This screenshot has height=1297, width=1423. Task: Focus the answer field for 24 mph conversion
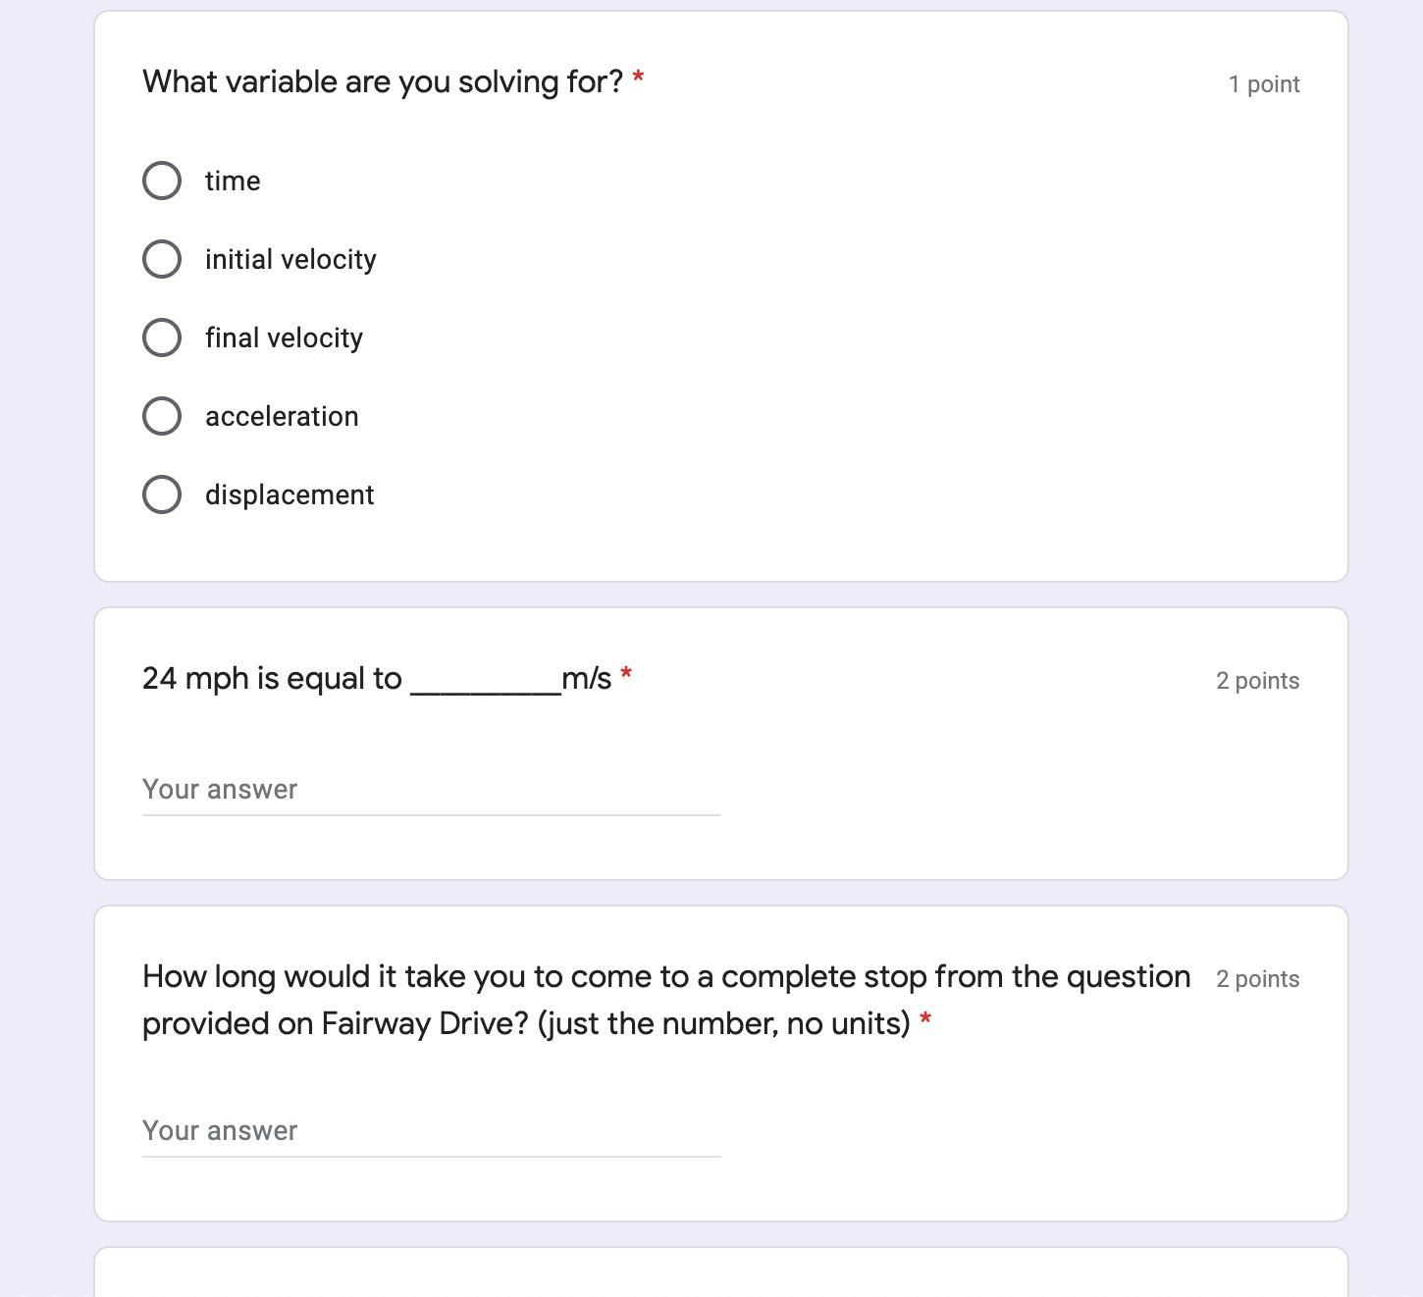click(x=431, y=790)
